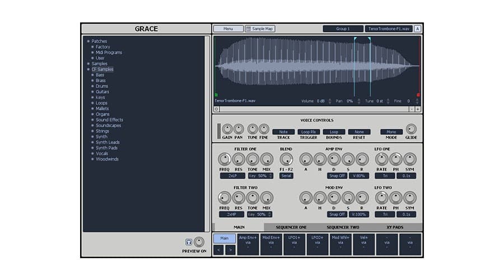Image resolution: width=504 pixels, height=280 pixels.
Task: Expand the Patches tree node
Action: [x=88, y=41]
